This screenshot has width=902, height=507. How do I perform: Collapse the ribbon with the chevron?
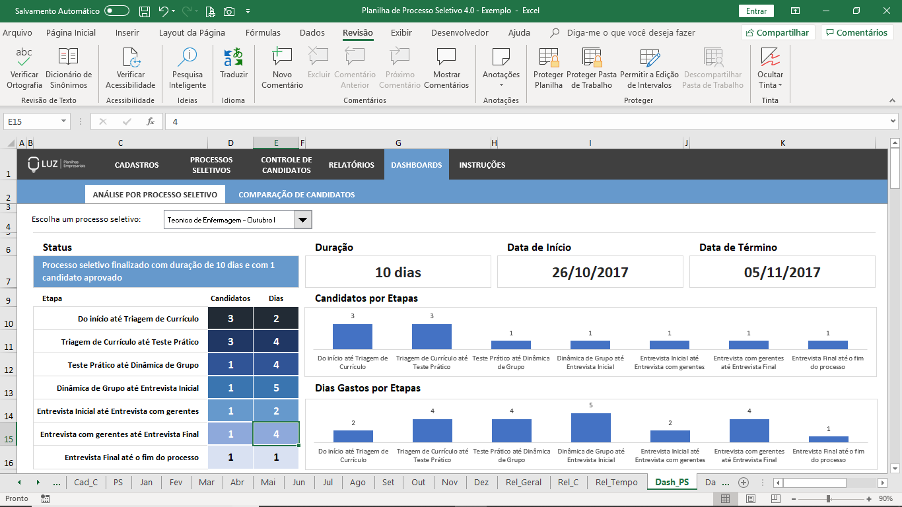click(x=892, y=100)
